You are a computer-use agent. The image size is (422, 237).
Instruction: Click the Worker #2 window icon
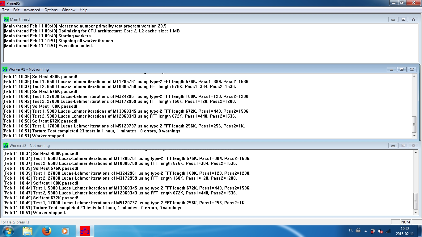pos(6,145)
